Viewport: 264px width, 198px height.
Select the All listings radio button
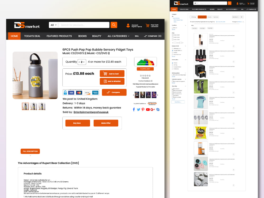click(172, 49)
